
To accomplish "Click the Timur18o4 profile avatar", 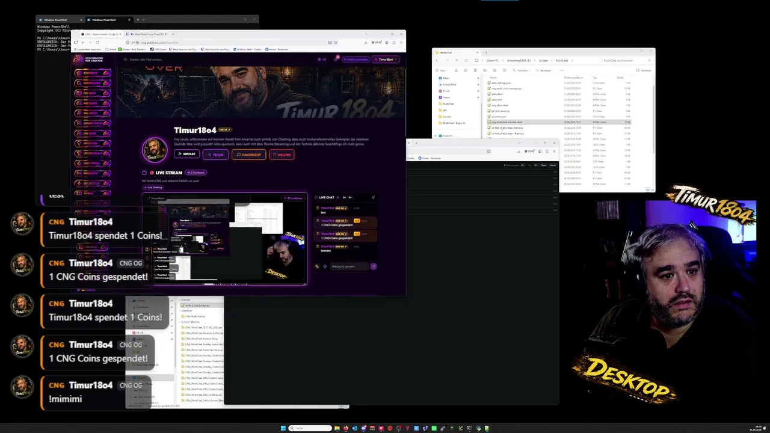I will point(155,150).
